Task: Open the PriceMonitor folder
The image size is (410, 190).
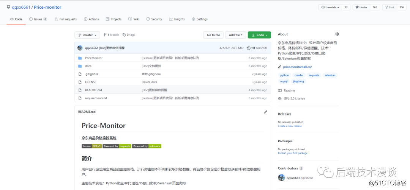Action: pos(93,58)
